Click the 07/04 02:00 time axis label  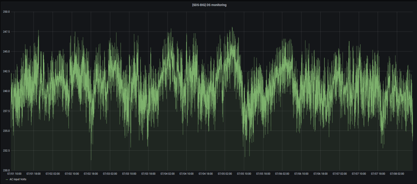167,174
